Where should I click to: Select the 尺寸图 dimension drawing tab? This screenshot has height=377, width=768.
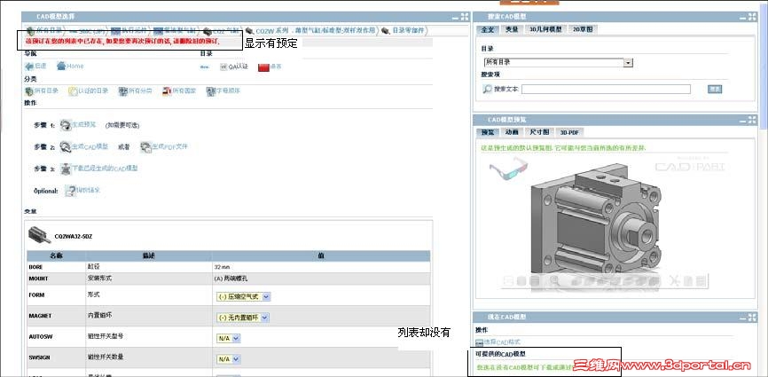click(x=539, y=132)
